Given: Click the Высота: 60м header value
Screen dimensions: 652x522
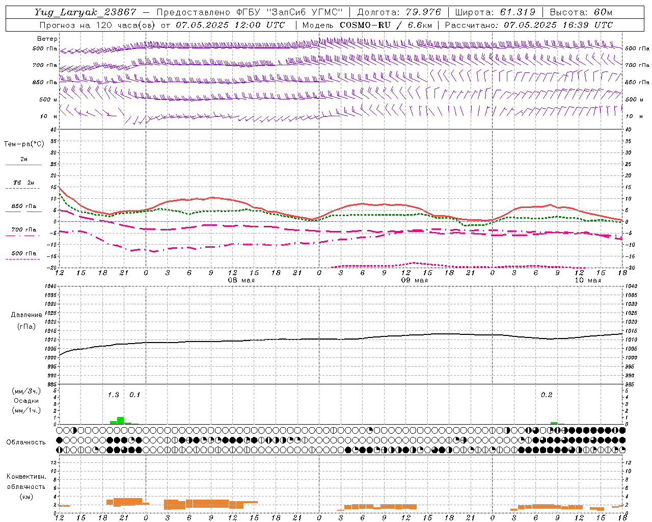Looking at the screenshot, I should [581, 12].
